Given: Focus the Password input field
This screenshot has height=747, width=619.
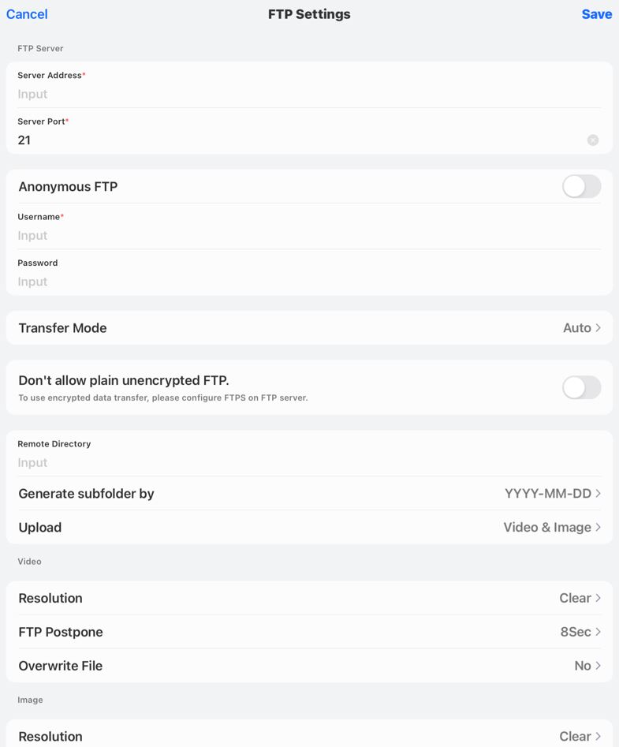Looking at the screenshot, I should pos(300,282).
